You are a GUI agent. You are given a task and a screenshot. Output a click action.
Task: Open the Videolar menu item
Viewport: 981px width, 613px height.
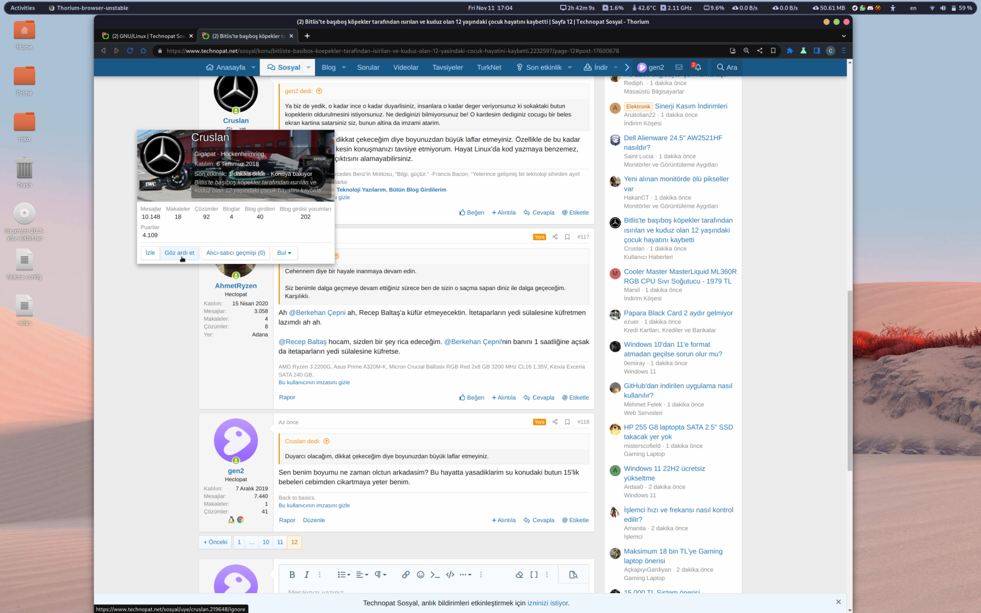[406, 67]
